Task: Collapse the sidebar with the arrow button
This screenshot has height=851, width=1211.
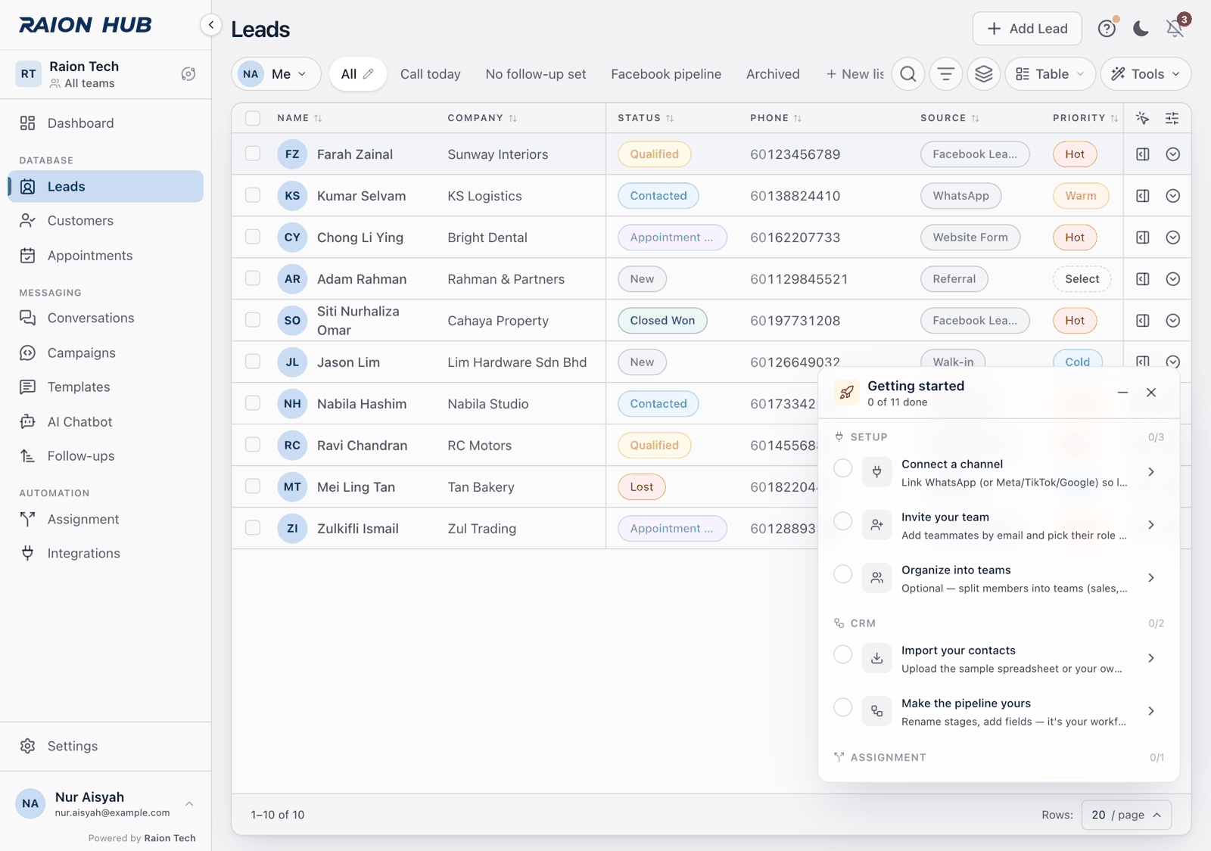Action: pos(211,25)
